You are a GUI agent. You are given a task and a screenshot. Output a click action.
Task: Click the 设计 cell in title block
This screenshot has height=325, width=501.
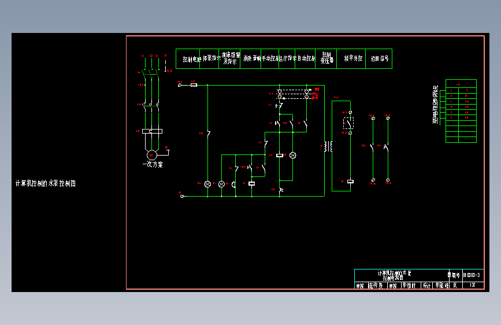click(426, 286)
